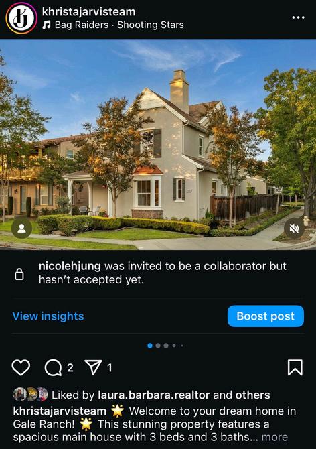Show tagged people via the person icon
The width and height of the screenshot is (316, 449).
[21, 228]
